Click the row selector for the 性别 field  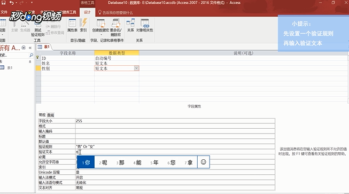pos(38,68)
